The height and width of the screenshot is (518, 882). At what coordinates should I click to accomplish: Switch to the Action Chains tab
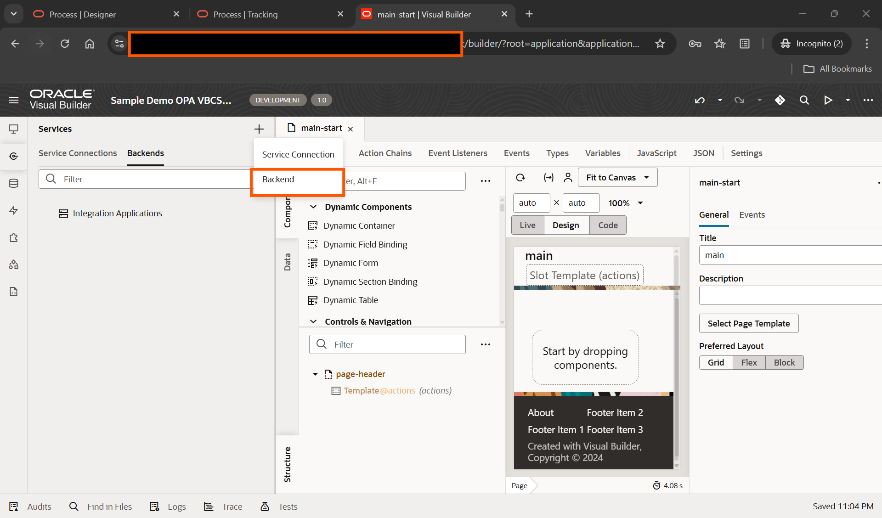[385, 153]
